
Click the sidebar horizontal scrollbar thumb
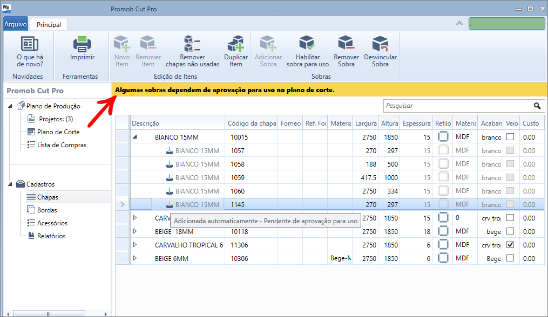49,314
